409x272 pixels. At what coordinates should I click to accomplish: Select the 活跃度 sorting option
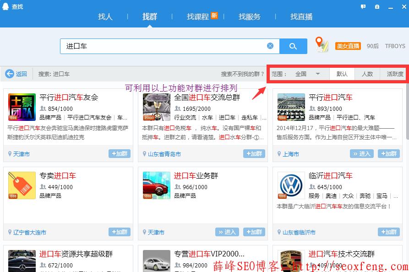coord(394,73)
